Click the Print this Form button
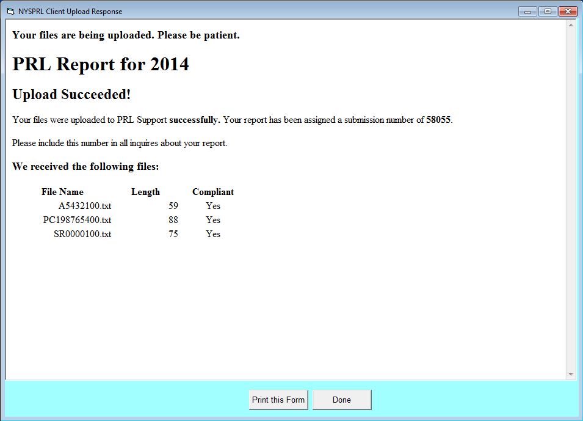 point(278,400)
